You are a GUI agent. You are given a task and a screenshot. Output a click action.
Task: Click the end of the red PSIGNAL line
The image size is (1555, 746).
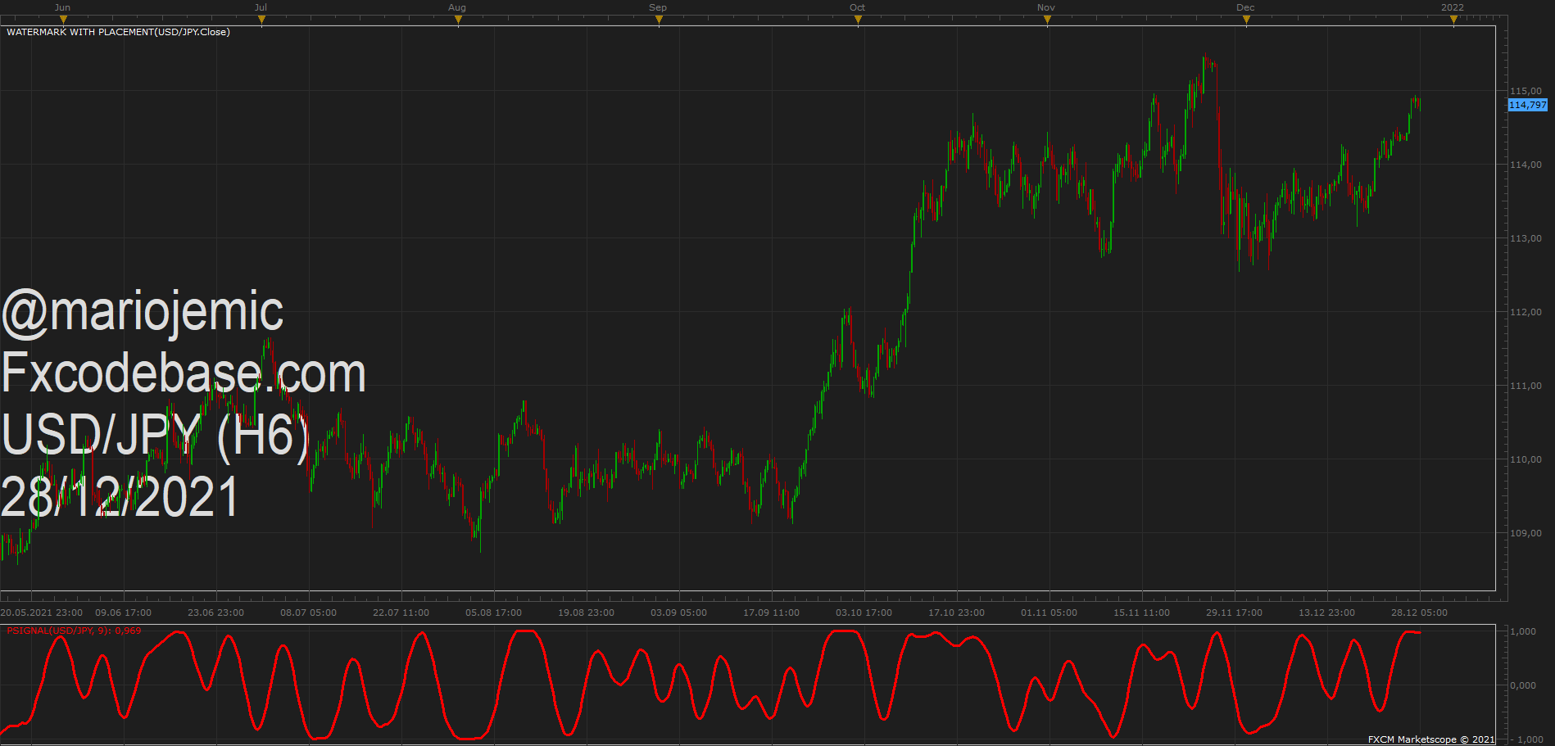(1420, 632)
